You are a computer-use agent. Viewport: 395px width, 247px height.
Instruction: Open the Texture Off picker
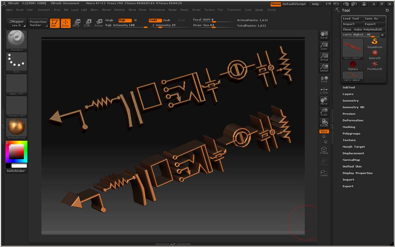click(x=16, y=106)
